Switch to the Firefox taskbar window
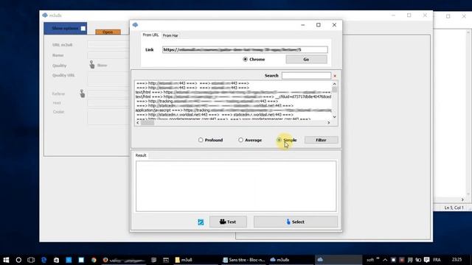This screenshot has height=265, width=472. 124,260
